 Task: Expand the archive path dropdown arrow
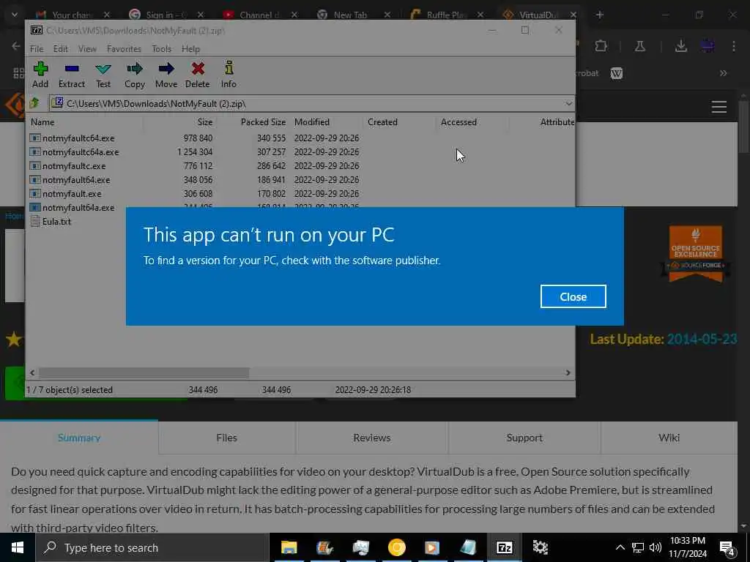click(568, 104)
